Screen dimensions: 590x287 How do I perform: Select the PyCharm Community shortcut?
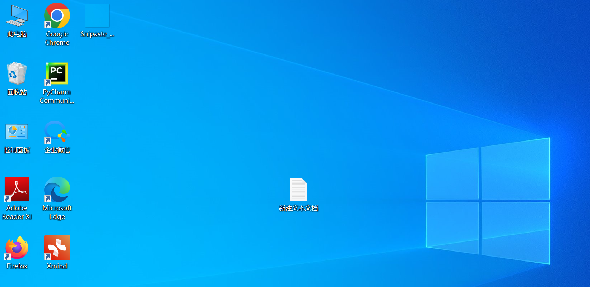point(57,73)
